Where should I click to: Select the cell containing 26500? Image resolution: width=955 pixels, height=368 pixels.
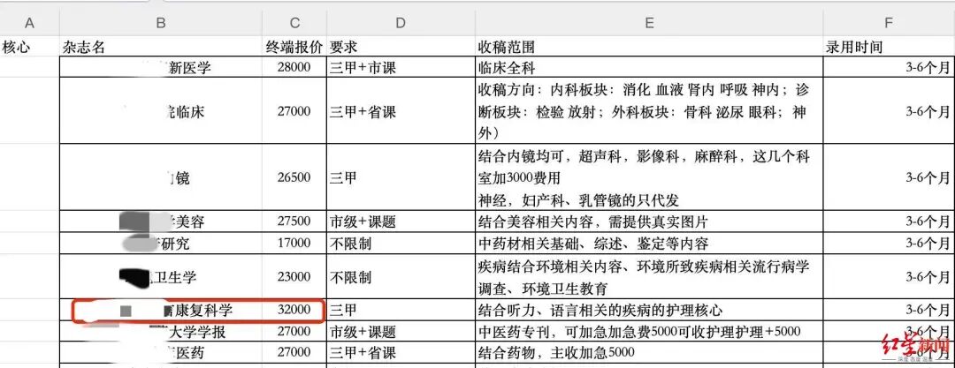[295, 177]
